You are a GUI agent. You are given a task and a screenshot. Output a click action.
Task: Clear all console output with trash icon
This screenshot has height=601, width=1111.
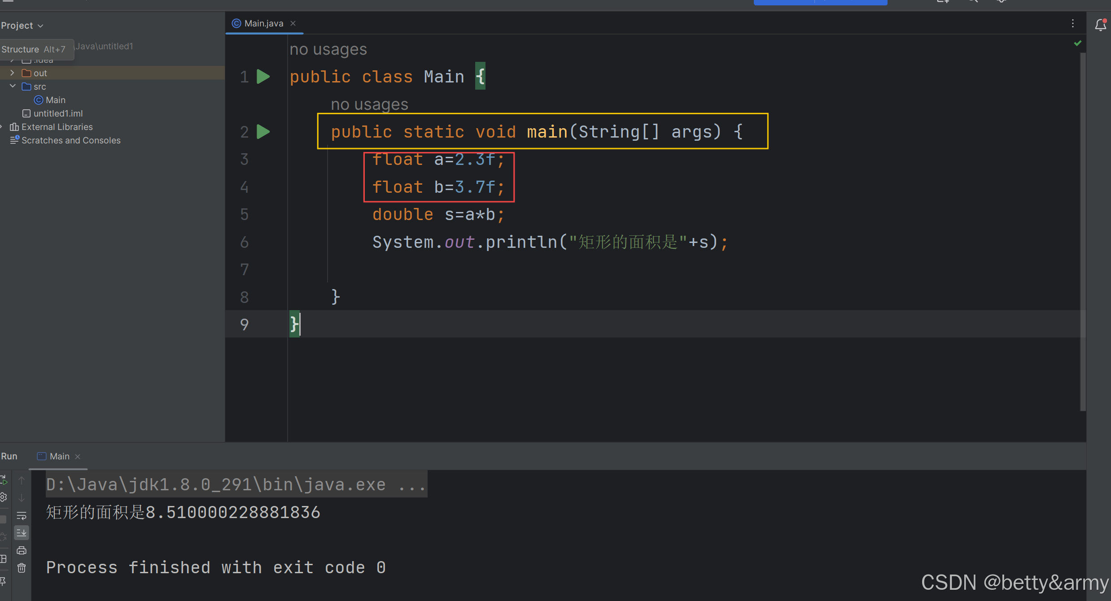[22, 568]
